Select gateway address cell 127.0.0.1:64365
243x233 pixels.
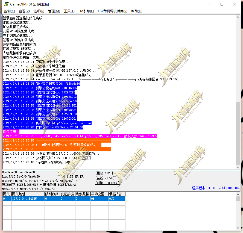tap(28, 199)
